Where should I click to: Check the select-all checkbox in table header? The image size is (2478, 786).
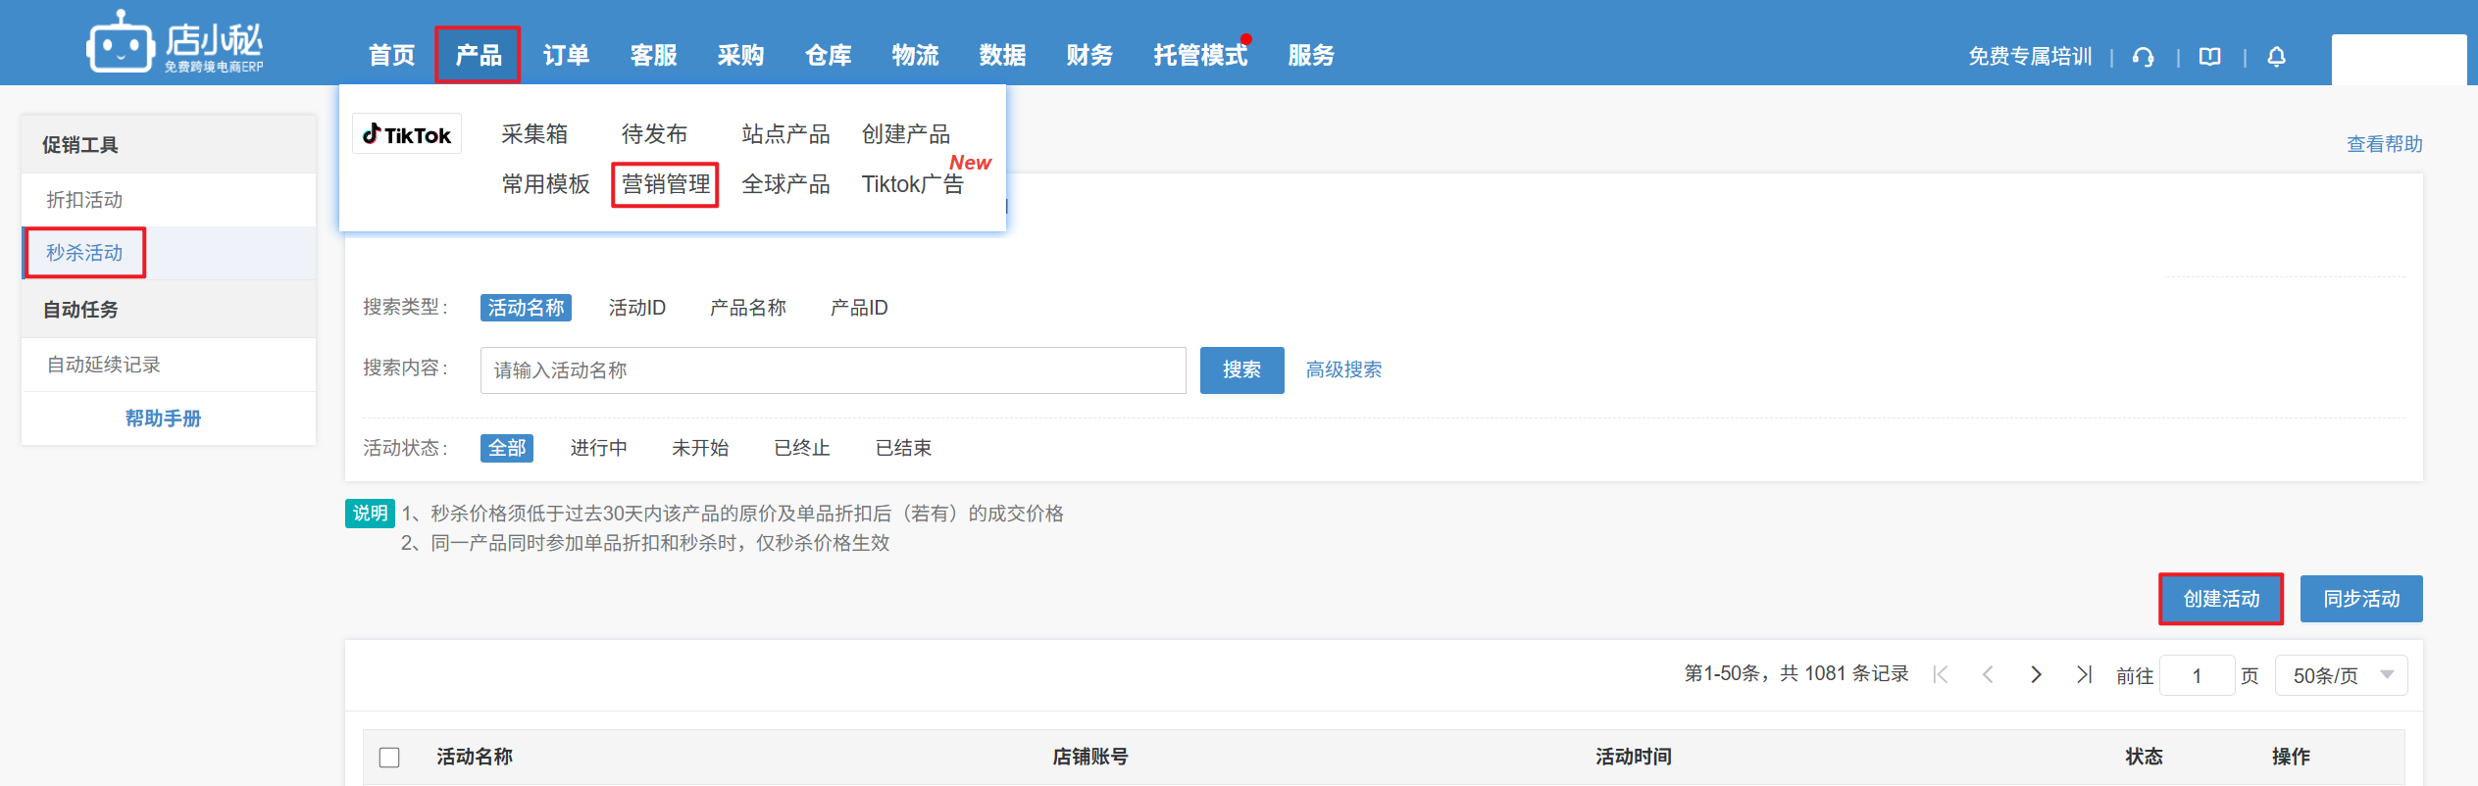tap(389, 757)
